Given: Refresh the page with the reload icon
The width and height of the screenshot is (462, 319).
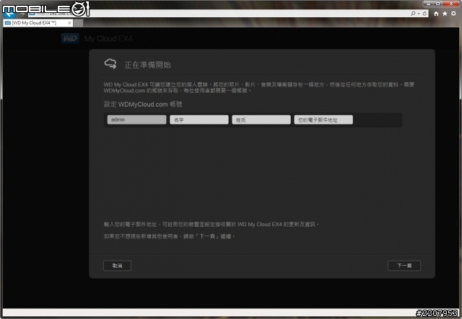Looking at the screenshot, I should pos(424,14).
